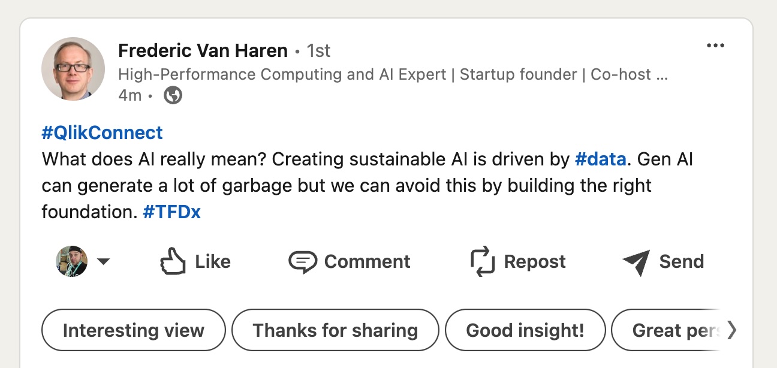Click the globe public visibility icon
Viewport: 777px width, 368px height.
coord(173,95)
